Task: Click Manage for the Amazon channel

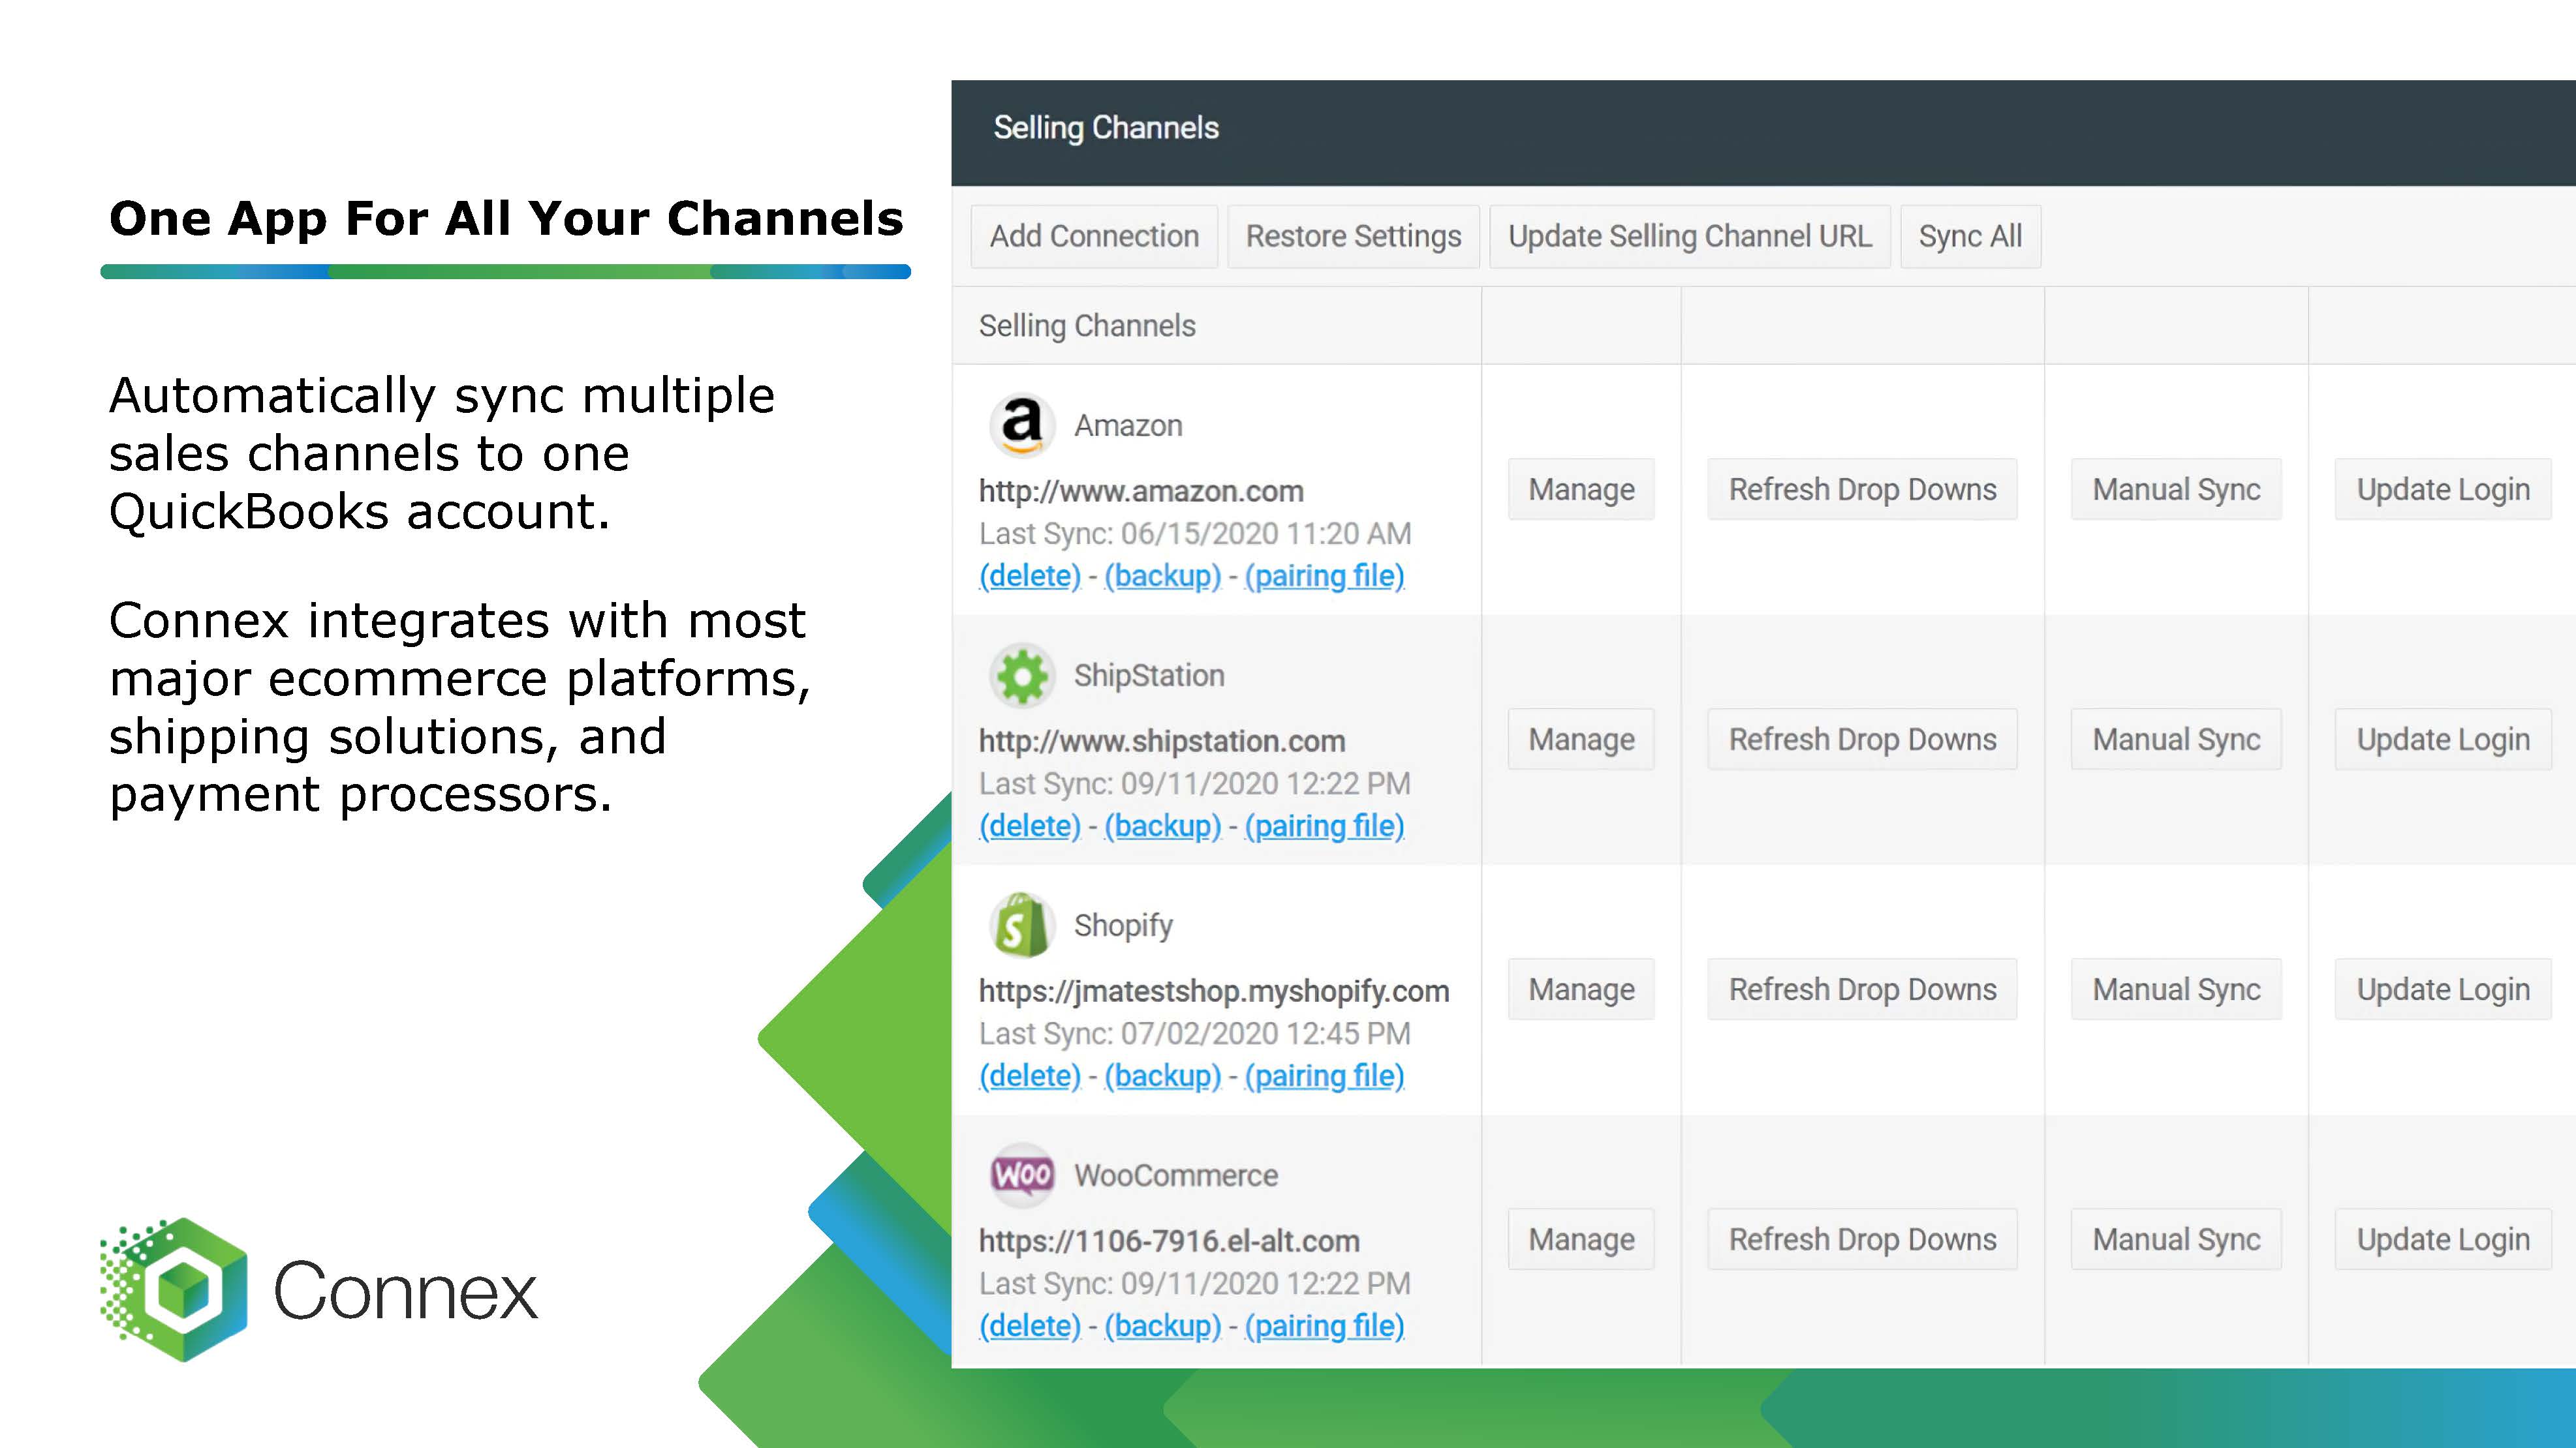Action: (1581, 490)
